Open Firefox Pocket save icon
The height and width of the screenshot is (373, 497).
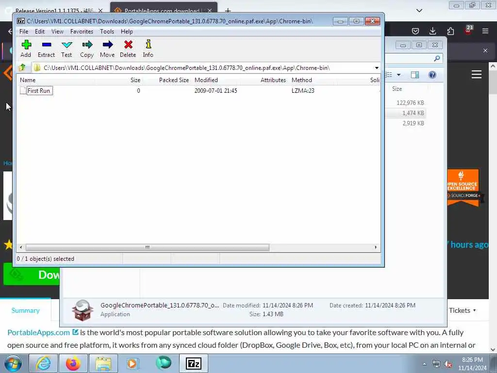415,31
